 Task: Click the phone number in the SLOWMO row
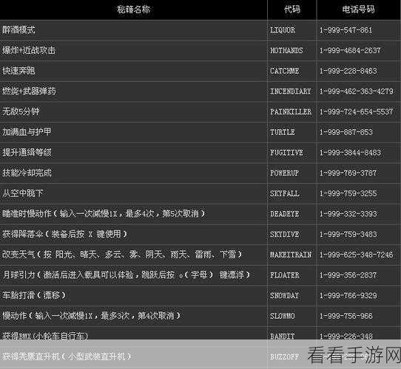(346, 316)
